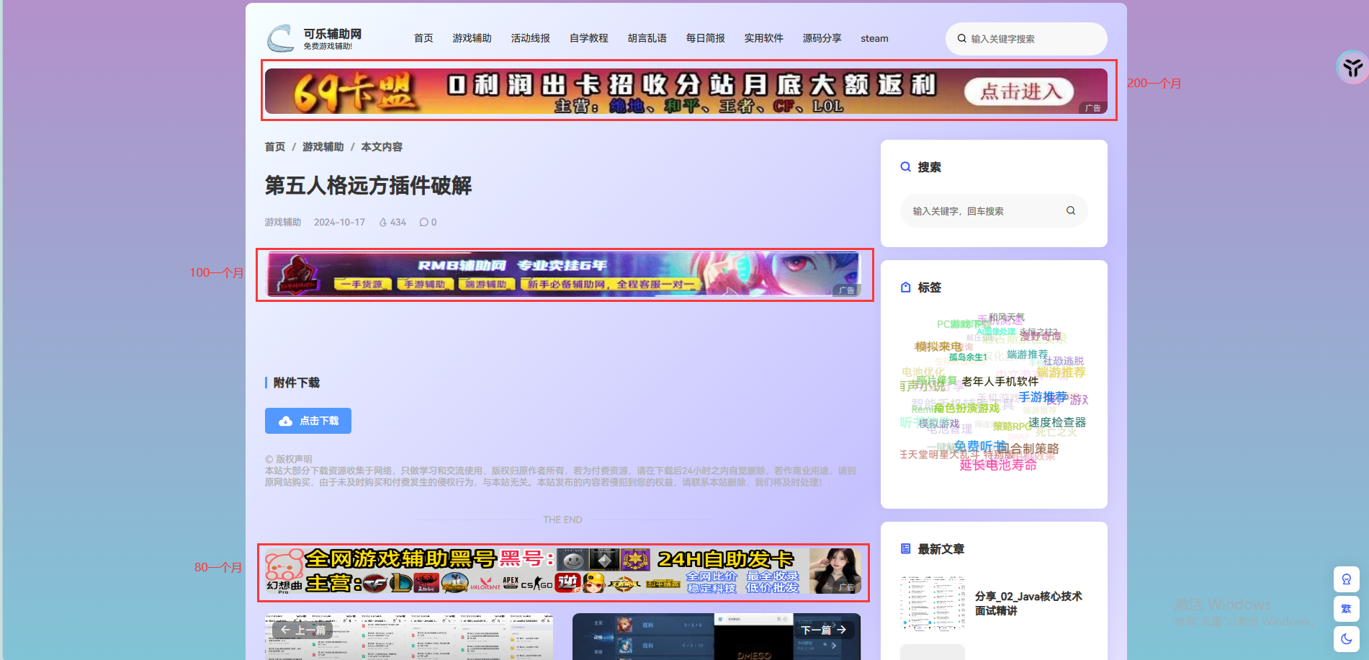Image resolution: width=1369 pixels, height=660 pixels.
Task: Click the 搜索 widget header icon
Action: click(906, 166)
